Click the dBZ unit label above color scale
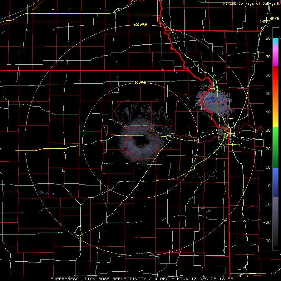 265,22
